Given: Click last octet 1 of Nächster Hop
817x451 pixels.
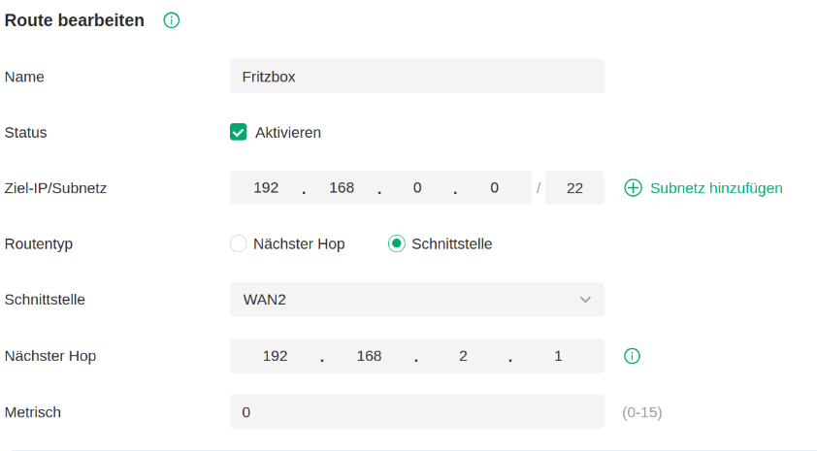Looking at the screenshot, I should click(558, 356).
